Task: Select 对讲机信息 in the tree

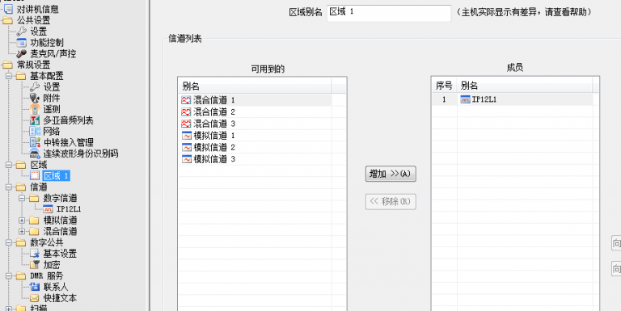Action: click(x=37, y=9)
